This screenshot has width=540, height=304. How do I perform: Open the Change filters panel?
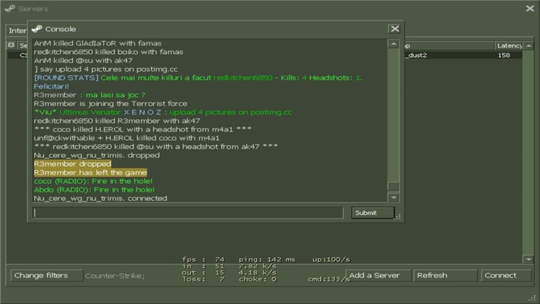[47, 275]
